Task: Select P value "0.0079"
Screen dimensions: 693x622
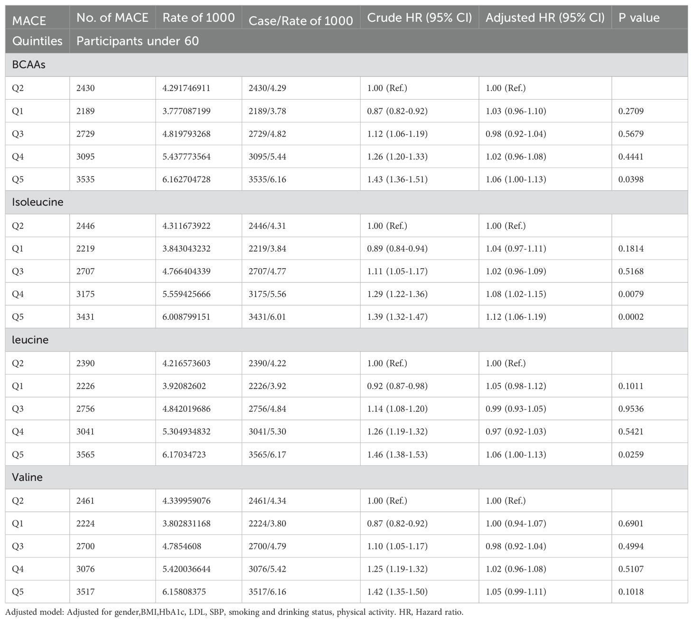Action: [631, 294]
